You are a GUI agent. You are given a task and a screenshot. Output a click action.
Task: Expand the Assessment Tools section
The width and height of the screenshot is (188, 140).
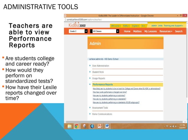tap(100, 108)
